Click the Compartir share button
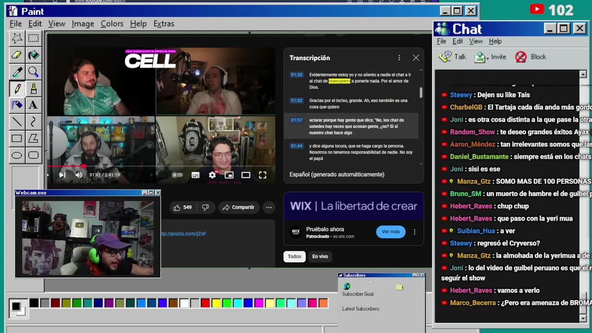The height and width of the screenshot is (333, 592). click(x=238, y=207)
